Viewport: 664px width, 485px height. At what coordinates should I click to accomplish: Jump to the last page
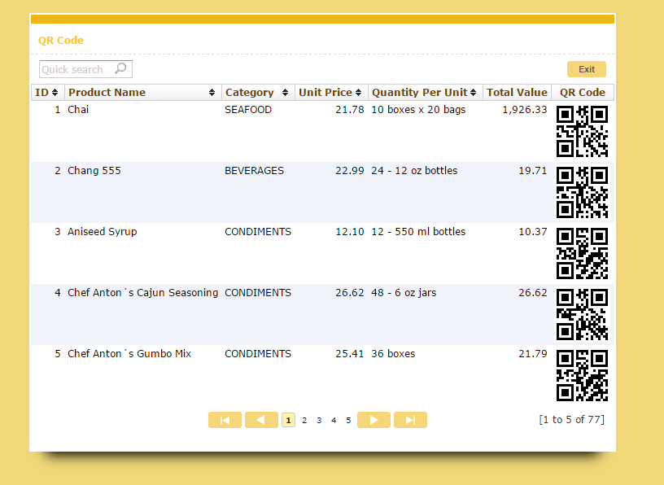point(410,420)
